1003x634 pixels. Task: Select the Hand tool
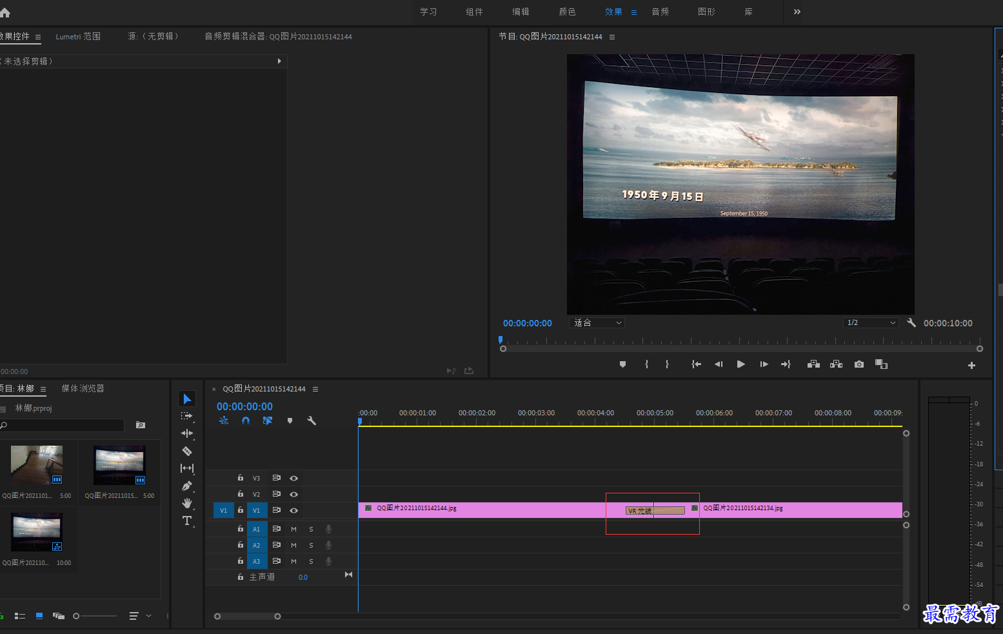[x=187, y=503]
